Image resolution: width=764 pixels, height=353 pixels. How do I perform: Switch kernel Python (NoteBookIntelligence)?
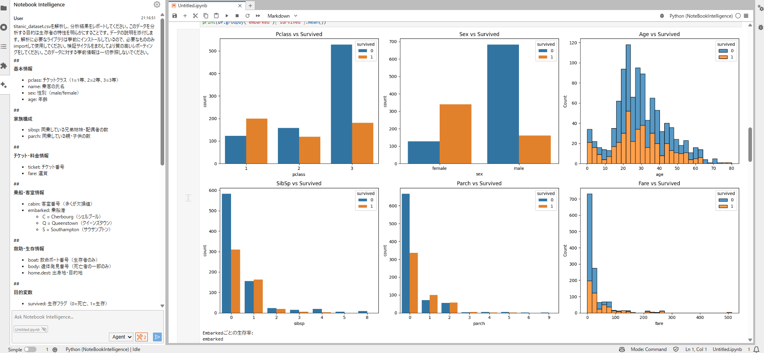click(x=701, y=16)
